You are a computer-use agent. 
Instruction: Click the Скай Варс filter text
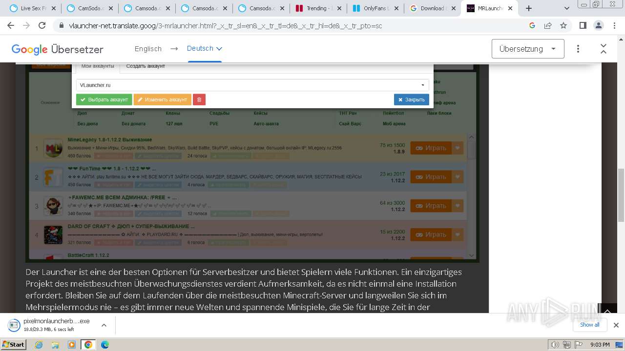[x=350, y=124]
